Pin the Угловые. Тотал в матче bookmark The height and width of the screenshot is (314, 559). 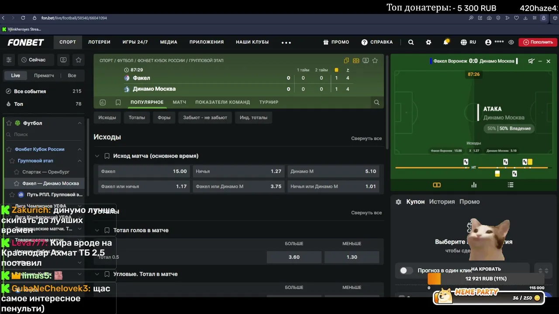[x=107, y=274]
